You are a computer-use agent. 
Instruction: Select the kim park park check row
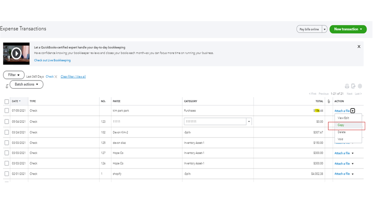pos(7,110)
